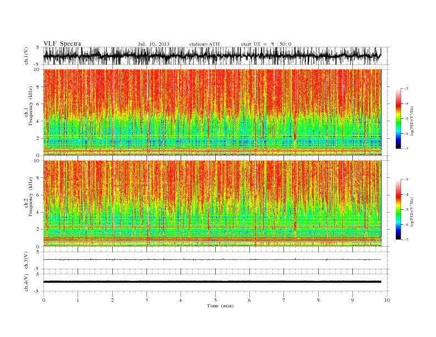Click the "4" kHz tick of ch.1 spectrogram
This screenshot has height=337, width=436.
(x=39, y=121)
